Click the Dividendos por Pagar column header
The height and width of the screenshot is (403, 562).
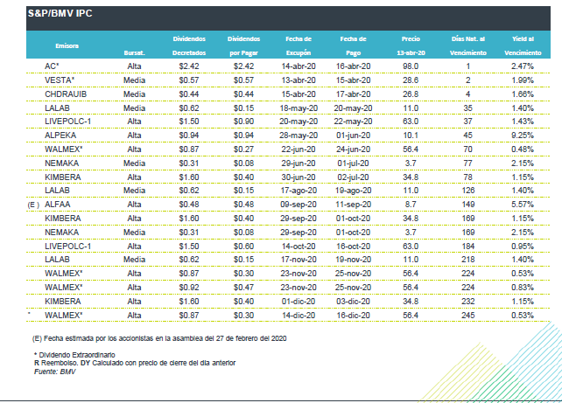243,45
